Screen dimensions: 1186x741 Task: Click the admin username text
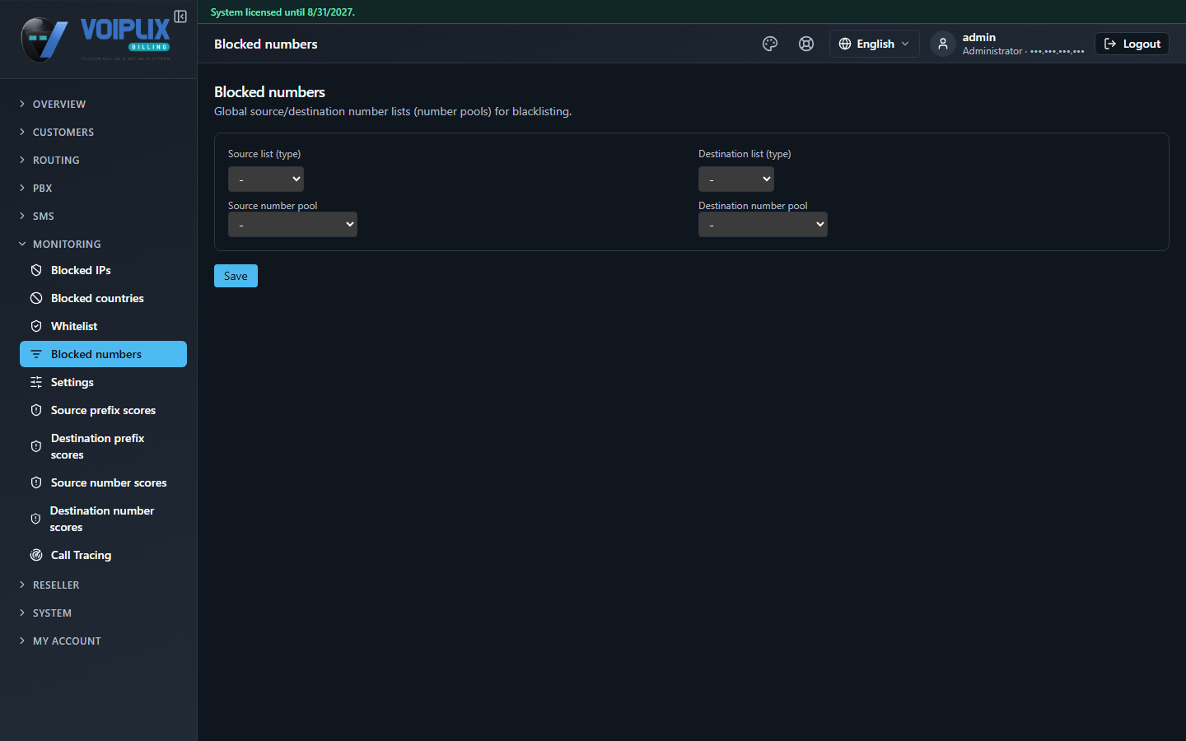[x=978, y=37]
